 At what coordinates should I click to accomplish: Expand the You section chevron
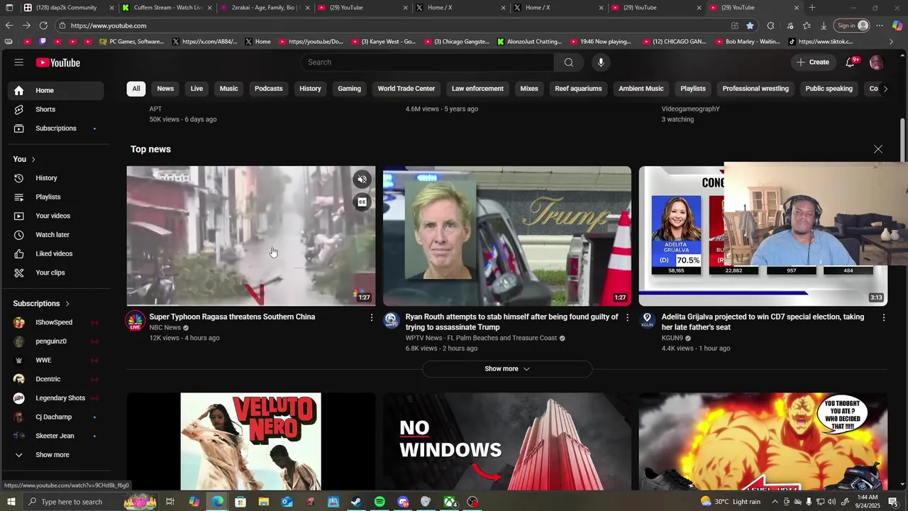tap(33, 159)
